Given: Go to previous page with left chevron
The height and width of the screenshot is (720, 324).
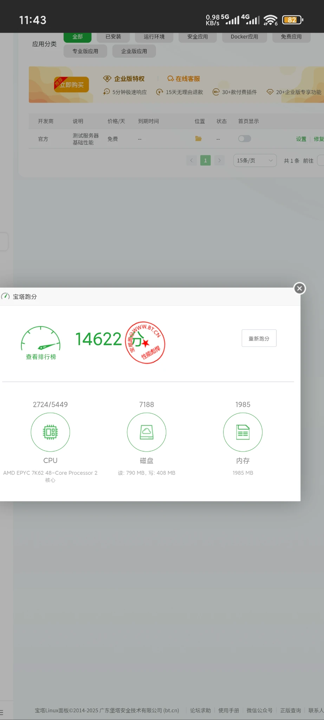Looking at the screenshot, I should tap(192, 161).
